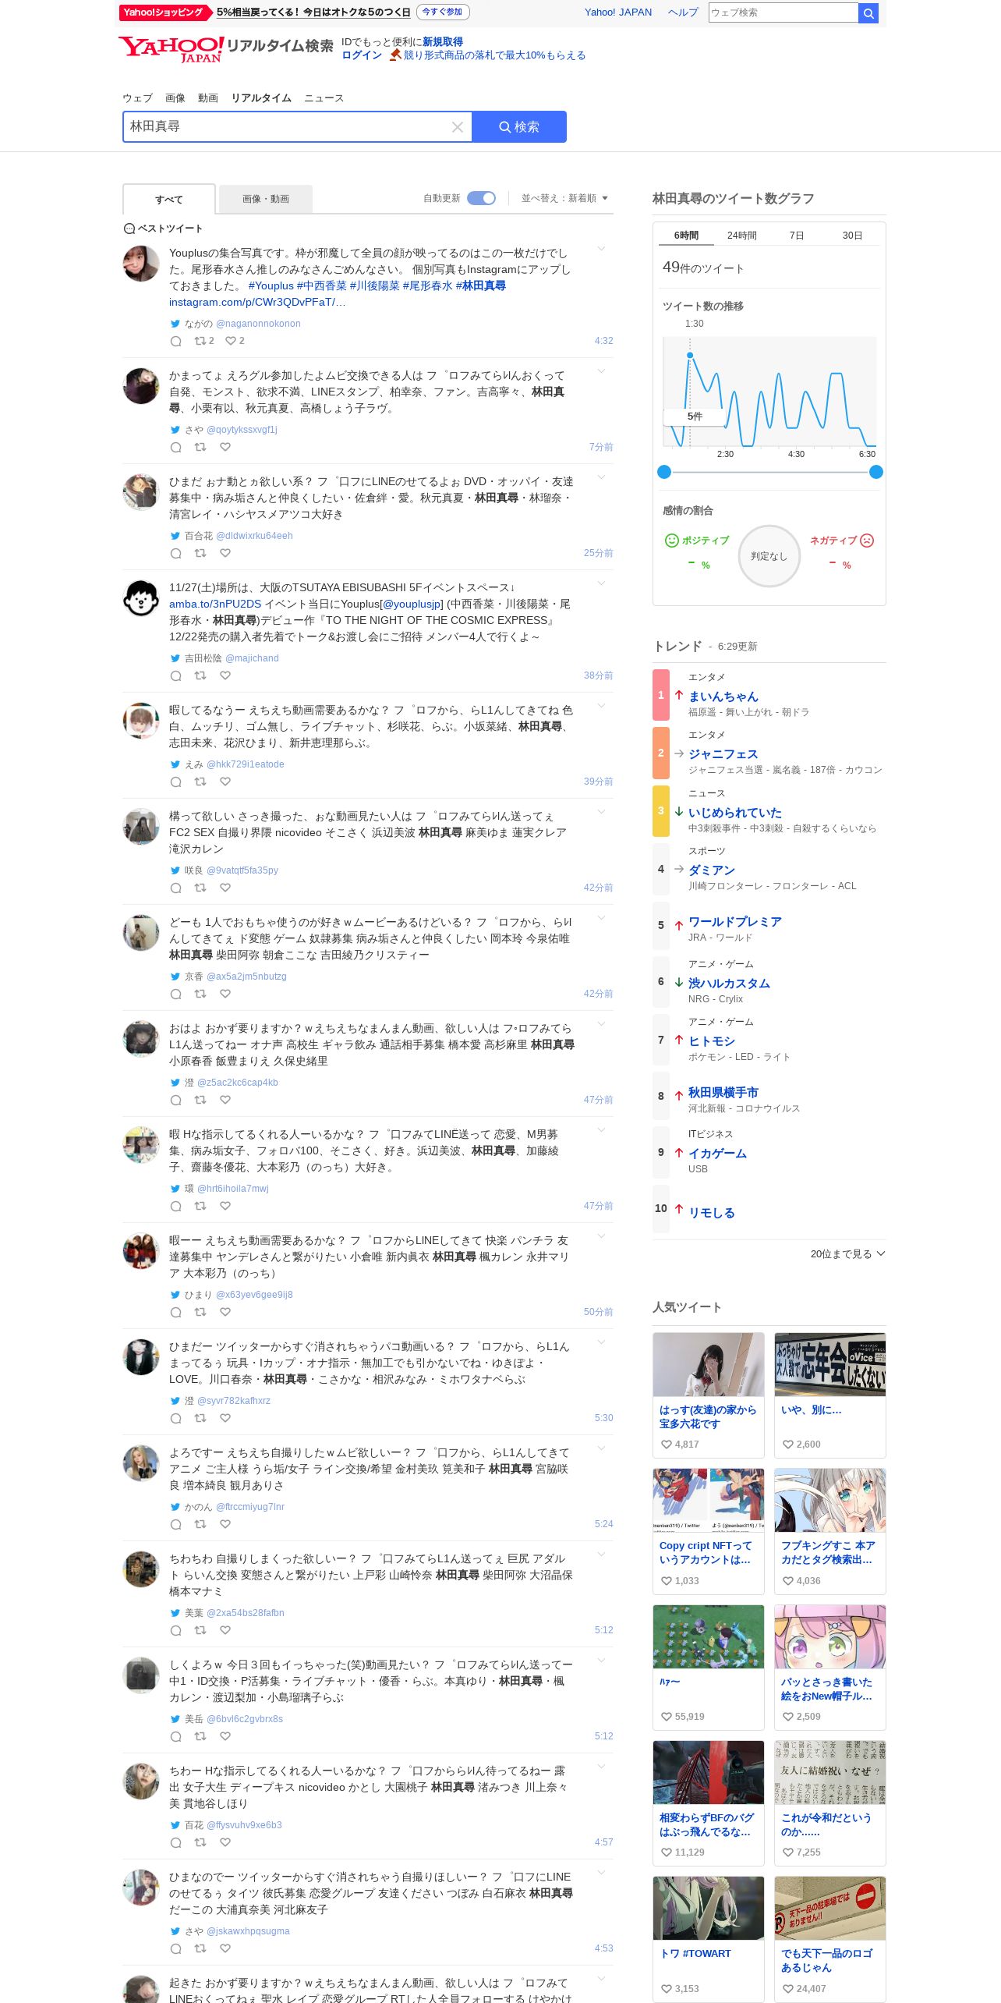Image resolution: width=1001 pixels, height=2003 pixels.
Task: Reply to the tweet by かのん @ftrccmiyug7lnr
Action: (176, 1524)
